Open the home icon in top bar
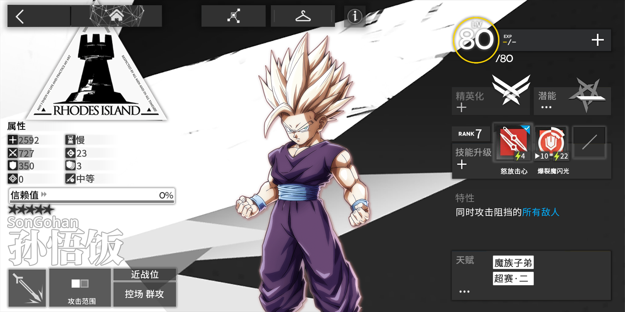This screenshot has width=625, height=312. tap(117, 16)
